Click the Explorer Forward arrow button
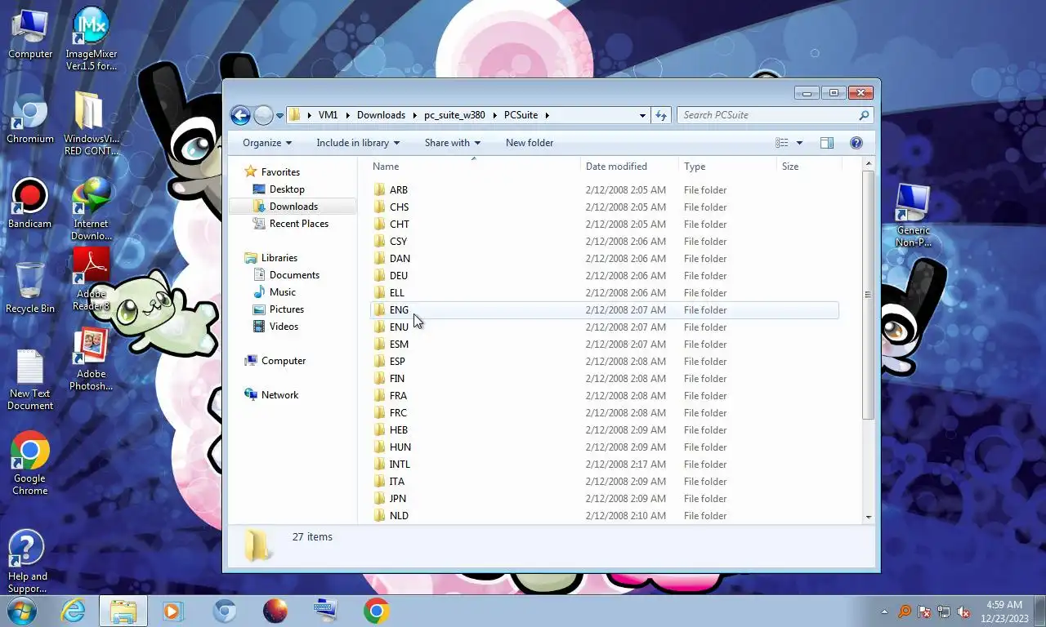 click(x=263, y=115)
